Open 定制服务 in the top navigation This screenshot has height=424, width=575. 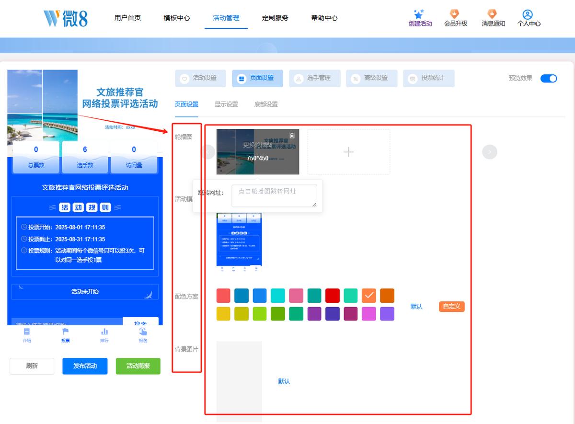click(x=276, y=18)
